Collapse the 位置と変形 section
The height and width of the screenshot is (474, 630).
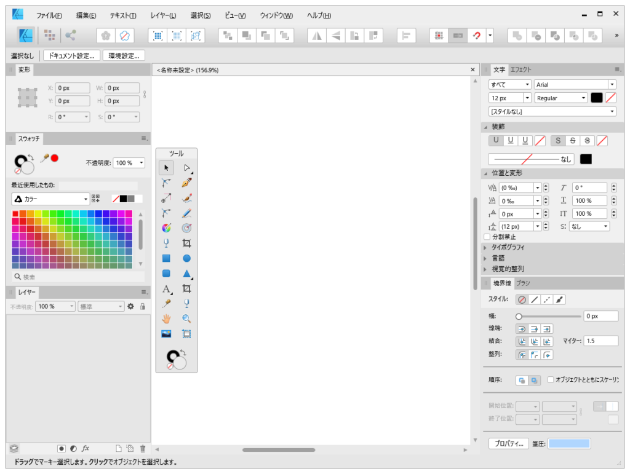(486, 173)
